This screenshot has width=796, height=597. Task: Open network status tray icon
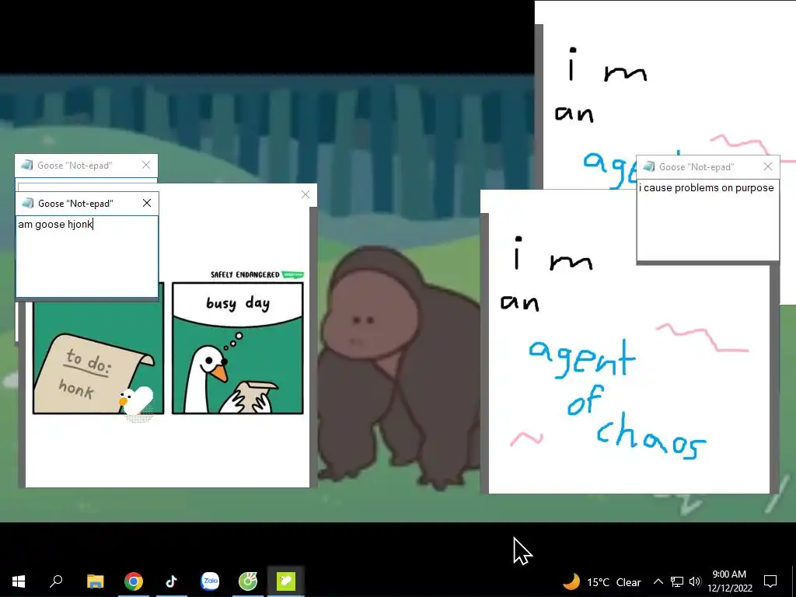(x=677, y=581)
